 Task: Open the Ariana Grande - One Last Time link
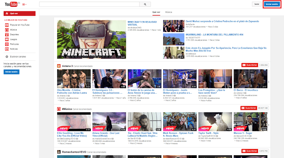pyautogui.click(x=106, y=135)
